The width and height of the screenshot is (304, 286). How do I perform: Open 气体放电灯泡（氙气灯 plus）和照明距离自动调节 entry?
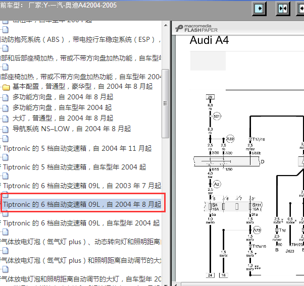[x=81, y=260]
